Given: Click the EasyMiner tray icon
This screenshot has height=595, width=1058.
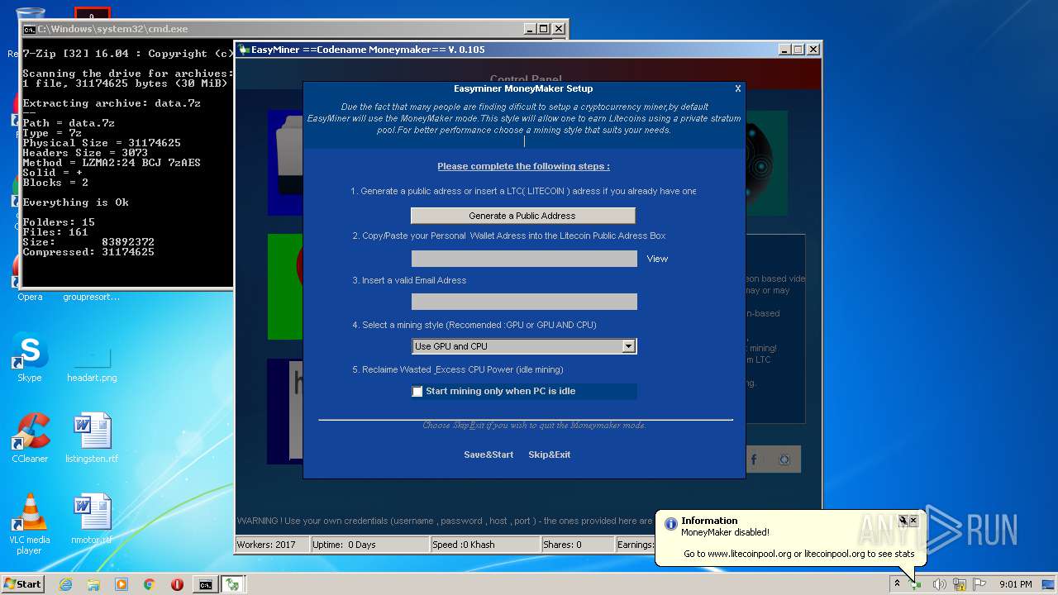Looking at the screenshot, I should [916, 584].
